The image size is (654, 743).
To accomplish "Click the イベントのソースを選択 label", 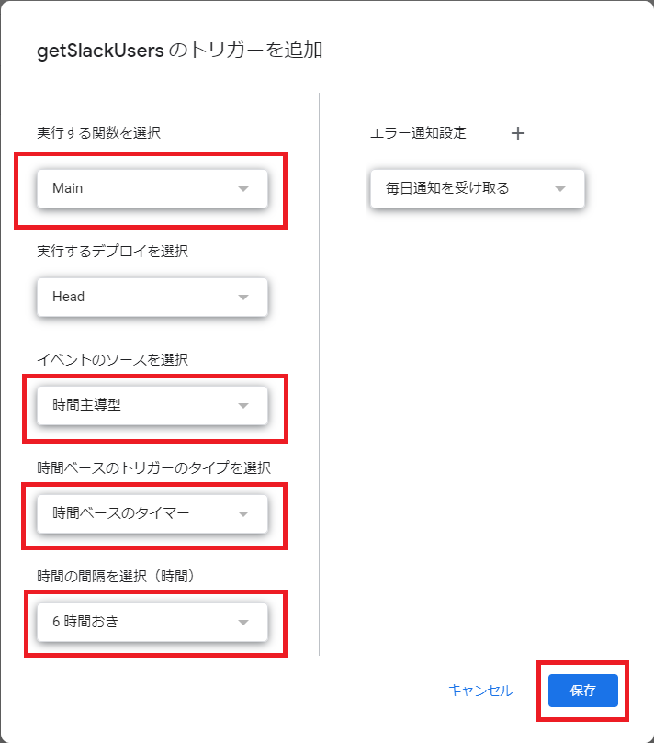I will 112,359.
